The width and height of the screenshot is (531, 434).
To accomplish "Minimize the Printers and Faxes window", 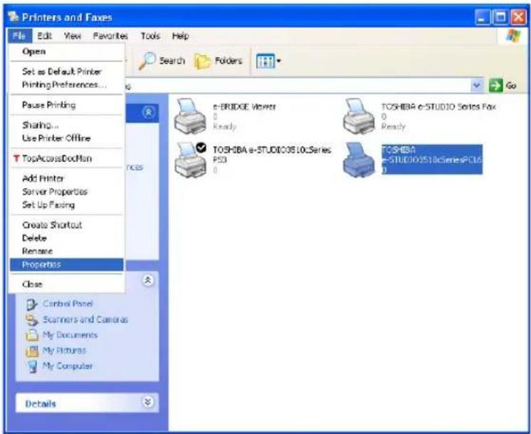I will click(x=482, y=17).
